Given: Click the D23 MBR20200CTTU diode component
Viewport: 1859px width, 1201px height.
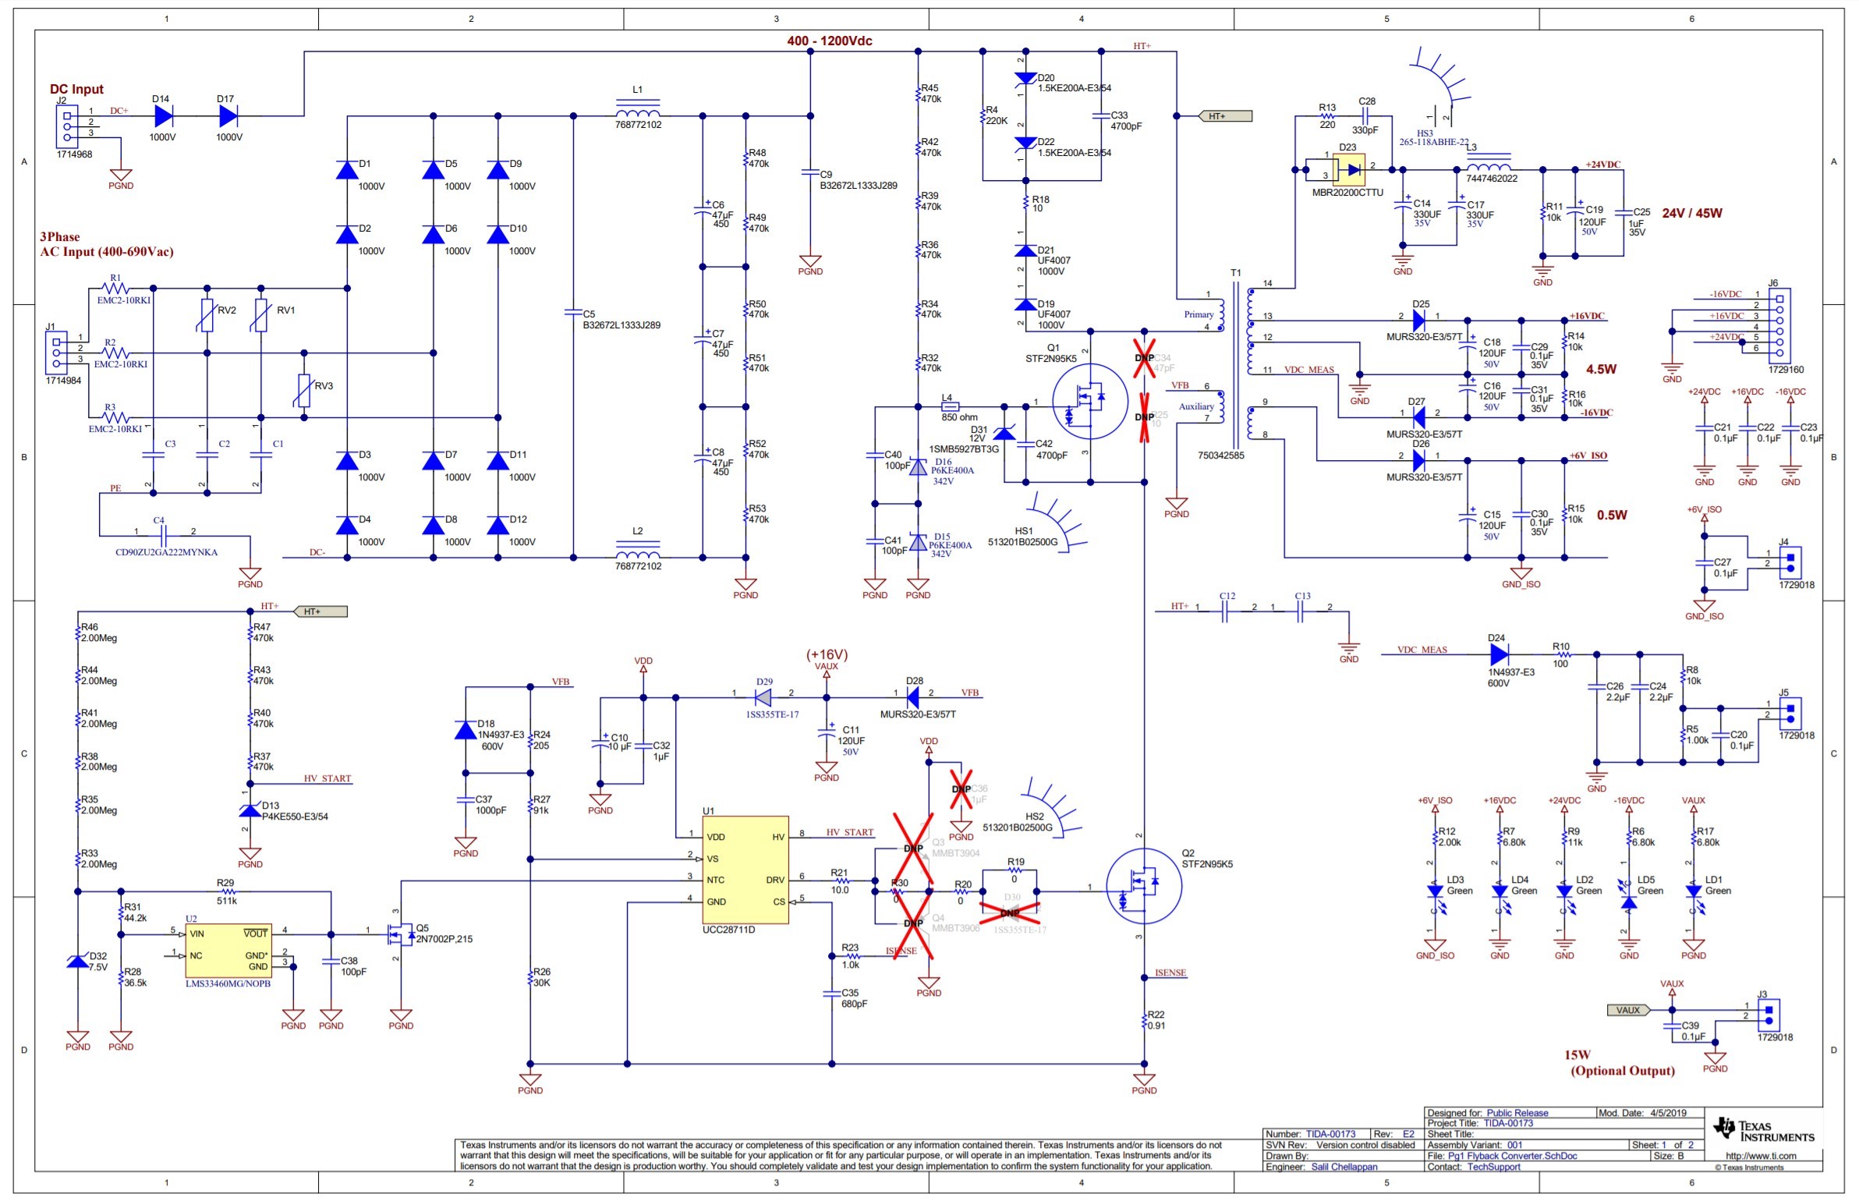Looking at the screenshot, I should click(x=1348, y=169).
